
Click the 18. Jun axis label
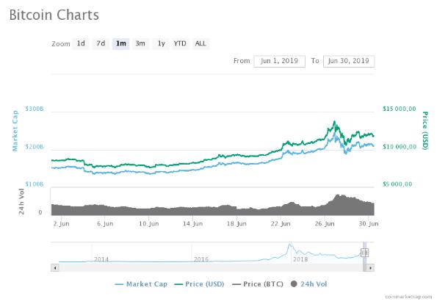(236, 223)
